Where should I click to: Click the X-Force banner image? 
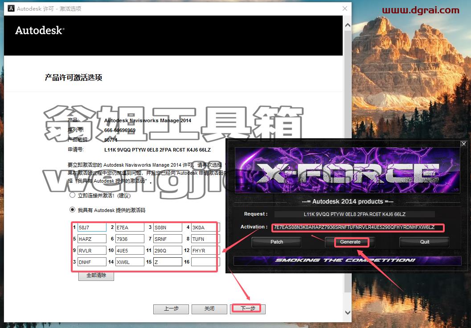click(x=347, y=170)
